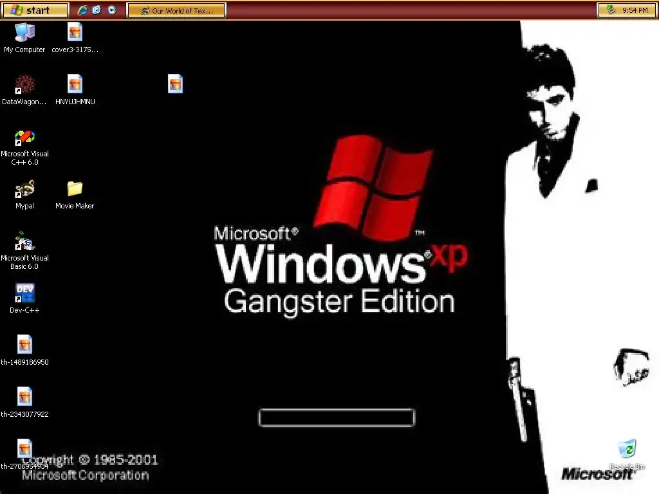659x494 pixels.
Task: Select the Microsoft Visual Basic 6.0 shortcut
Action: (x=24, y=251)
